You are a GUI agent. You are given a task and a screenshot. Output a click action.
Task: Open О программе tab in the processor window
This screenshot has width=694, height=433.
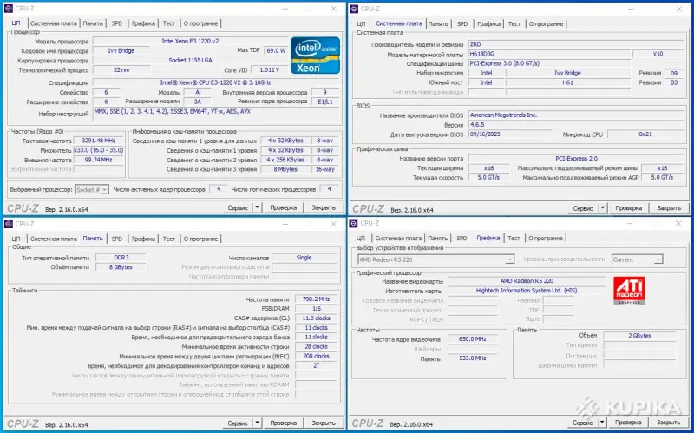pyautogui.click(x=200, y=23)
